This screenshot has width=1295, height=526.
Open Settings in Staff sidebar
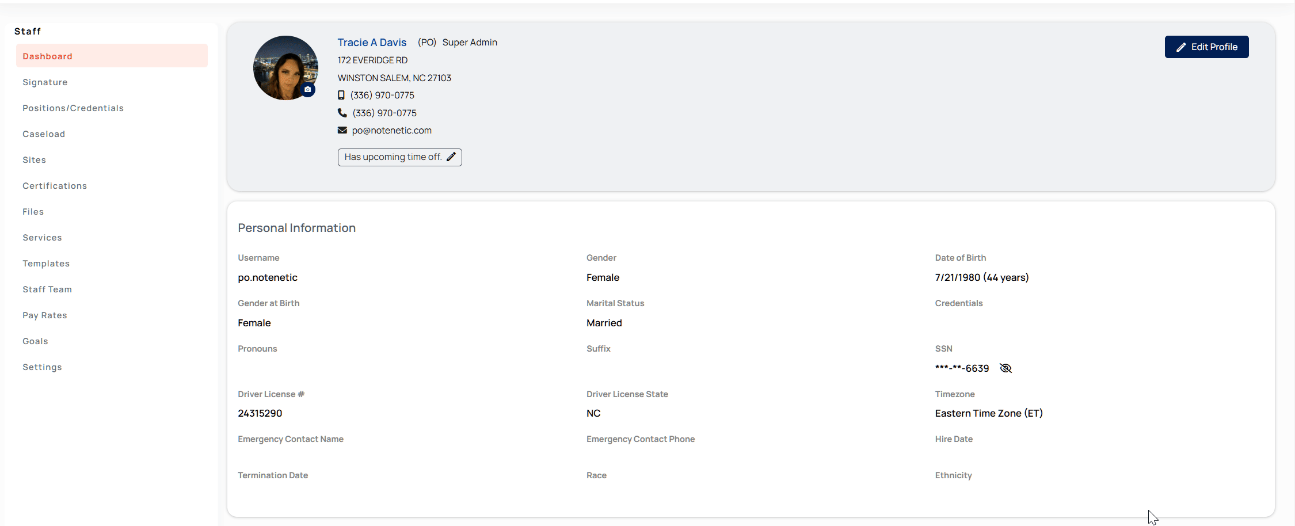click(42, 367)
